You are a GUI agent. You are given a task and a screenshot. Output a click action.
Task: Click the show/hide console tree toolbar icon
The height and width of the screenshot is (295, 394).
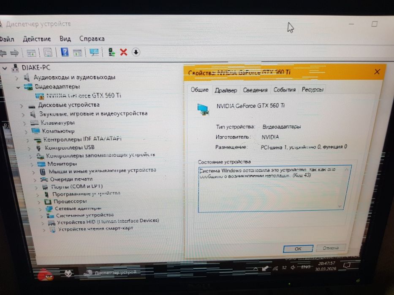(x=31, y=53)
